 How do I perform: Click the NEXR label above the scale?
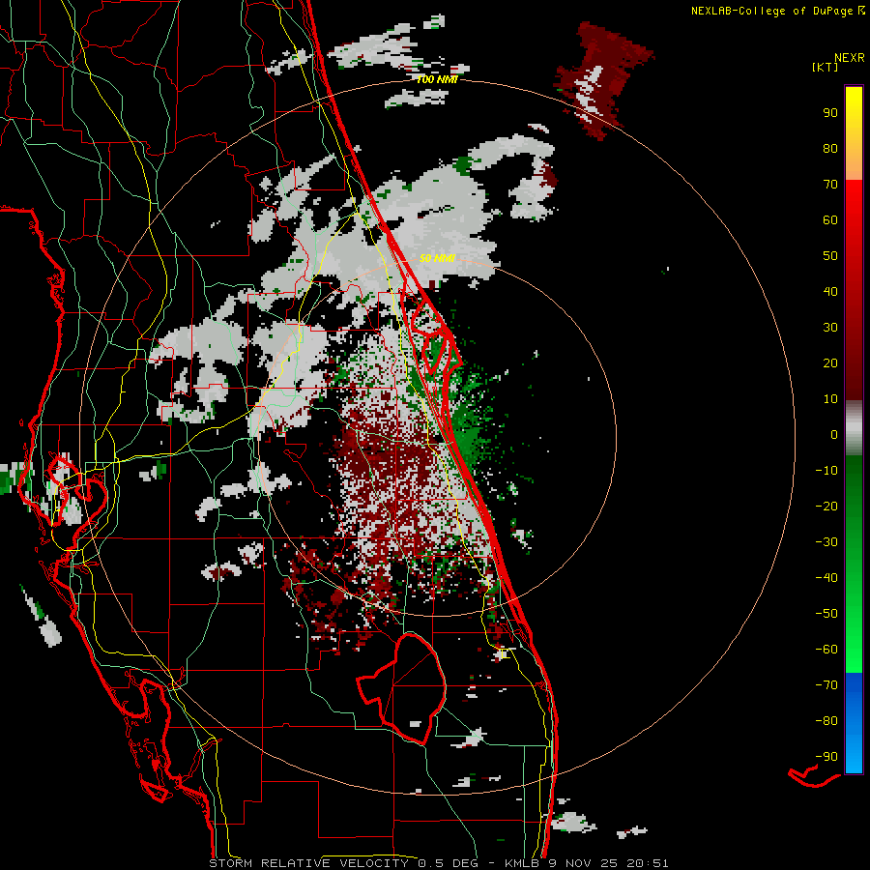pyautogui.click(x=850, y=58)
